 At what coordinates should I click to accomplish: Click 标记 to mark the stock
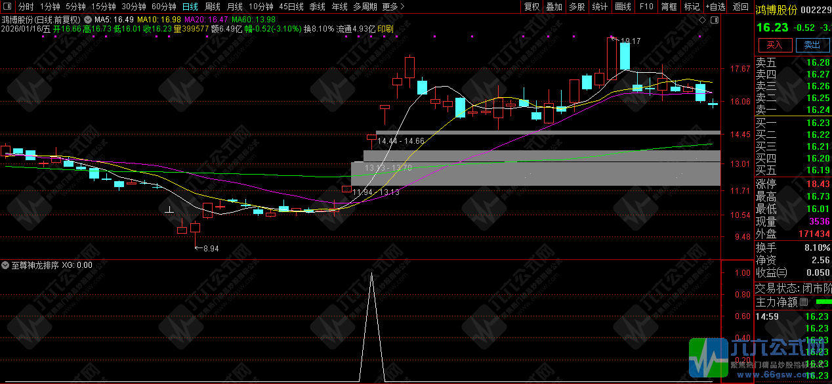tap(692, 7)
